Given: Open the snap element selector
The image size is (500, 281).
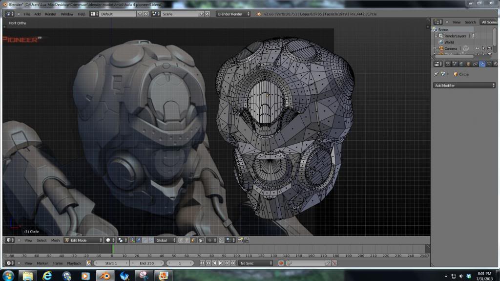Looking at the screenshot, I should [230, 240].
